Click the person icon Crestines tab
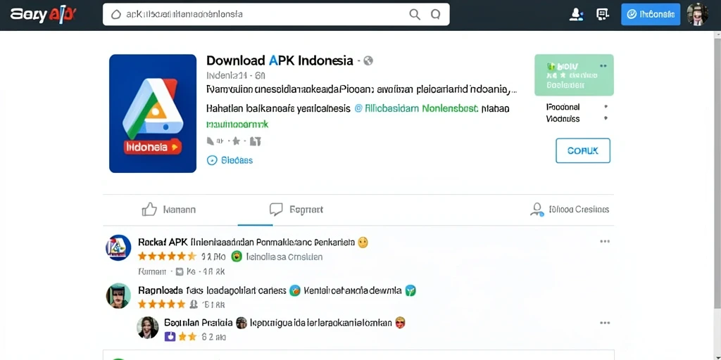Viewport: 721px width, 360px height. [570, 210]
